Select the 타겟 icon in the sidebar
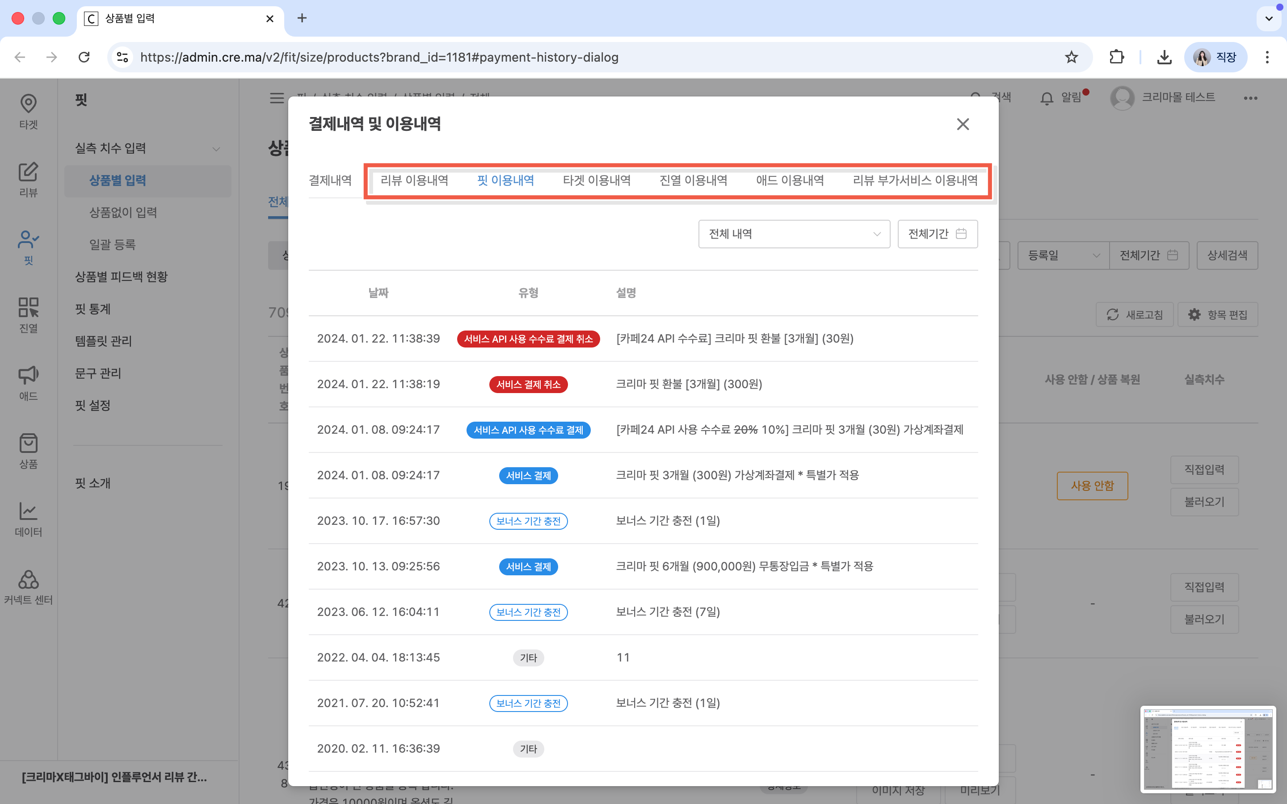The width and height of the screenshot is (1287, 804). click(x=28, y=112)
